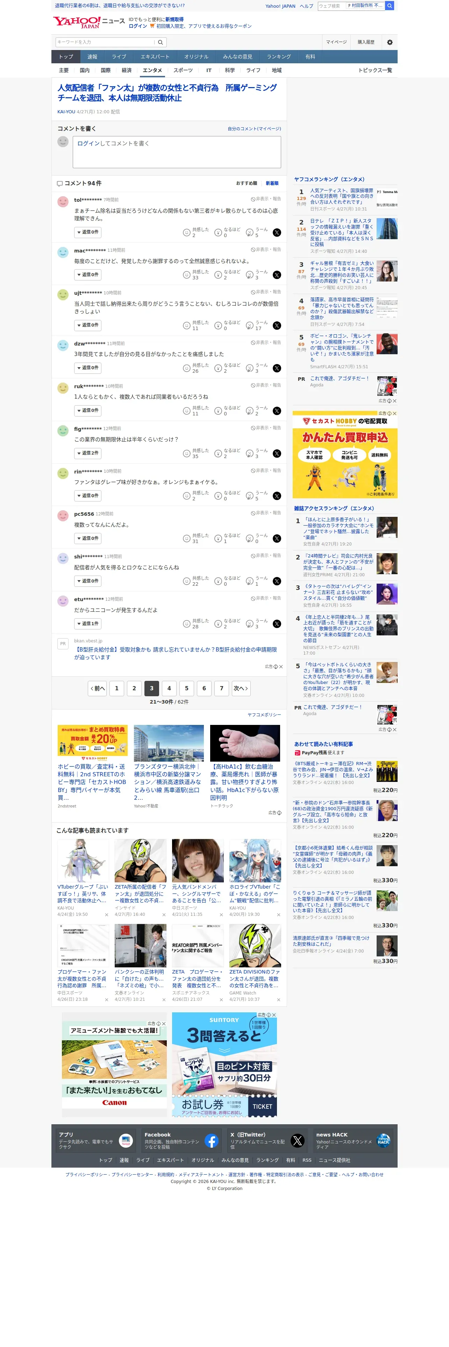Sort comments by おすすめ順
The height and width of the screenshot is (1347, 449).
(x=246, y=184)
